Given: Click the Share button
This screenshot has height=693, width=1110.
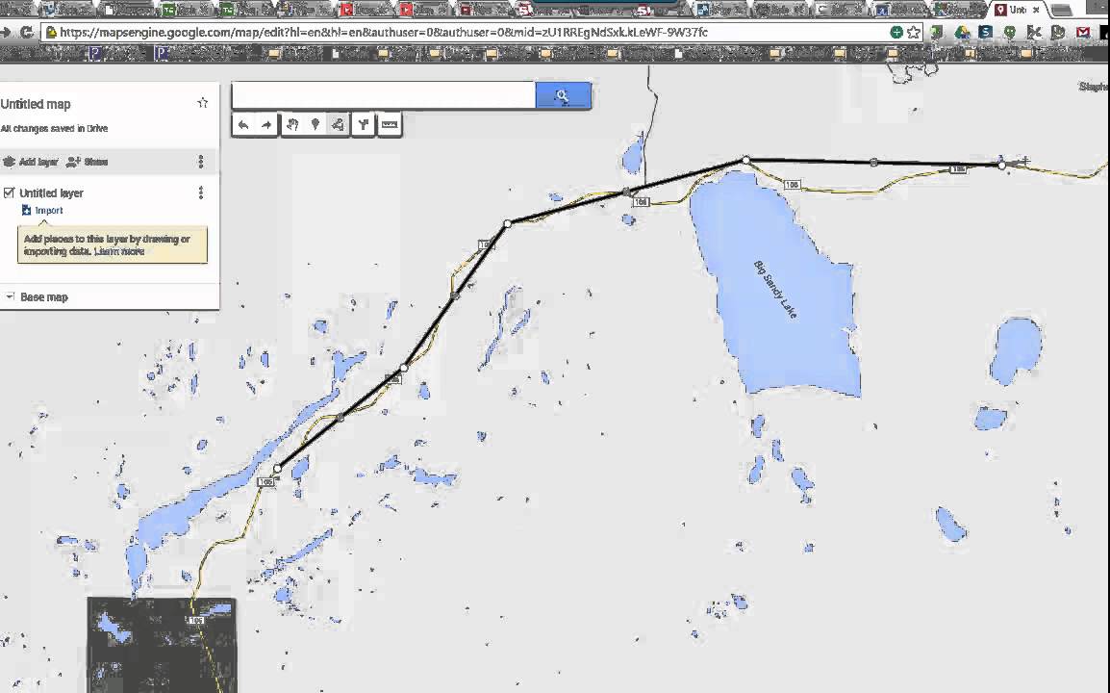Looking at the screenshot, I should pos(88,162).
